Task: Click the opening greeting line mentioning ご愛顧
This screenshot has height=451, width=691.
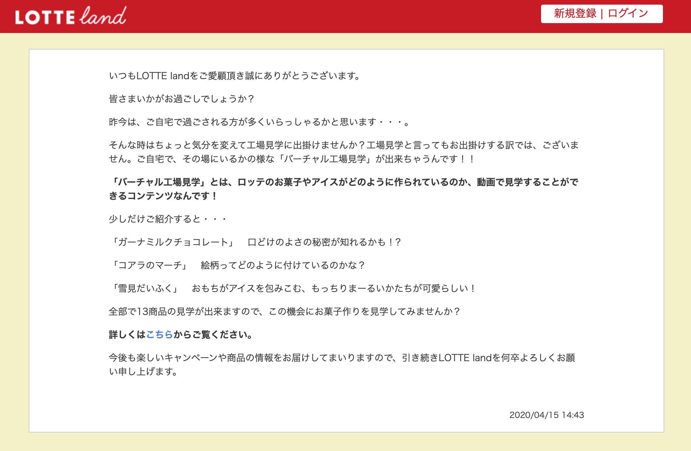Action: pyautogui.click(x=235, y=76)
